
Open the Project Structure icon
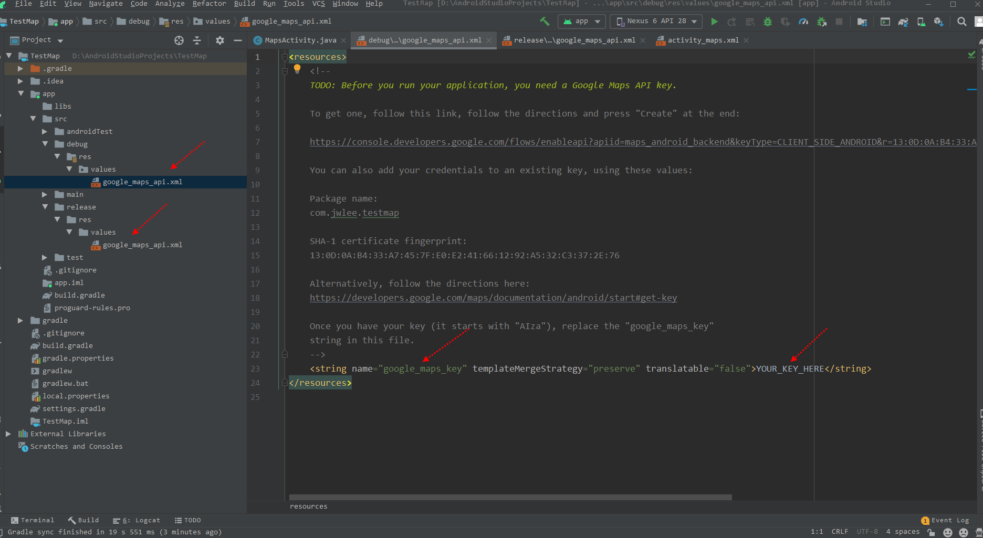[862, 22]
